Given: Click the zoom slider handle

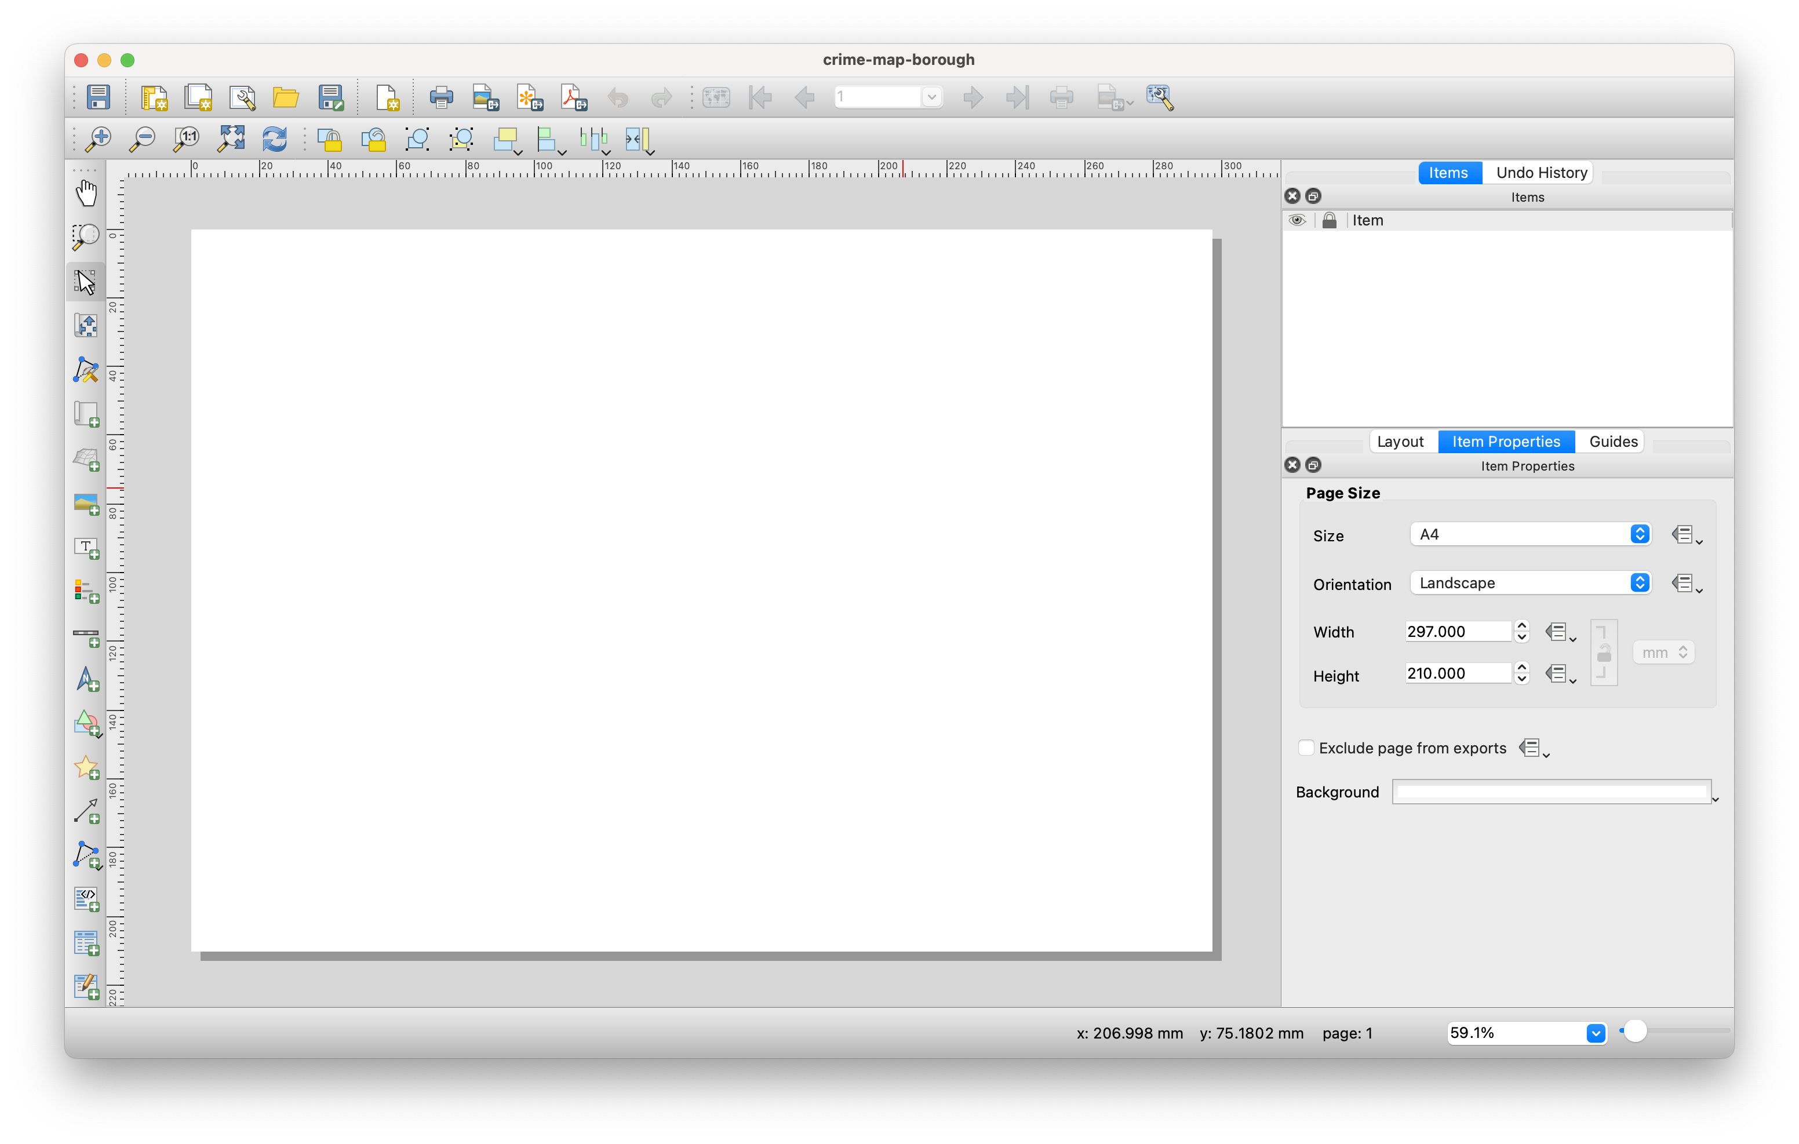Looking at the screenshot, I should click(x=1636, y=1031).
